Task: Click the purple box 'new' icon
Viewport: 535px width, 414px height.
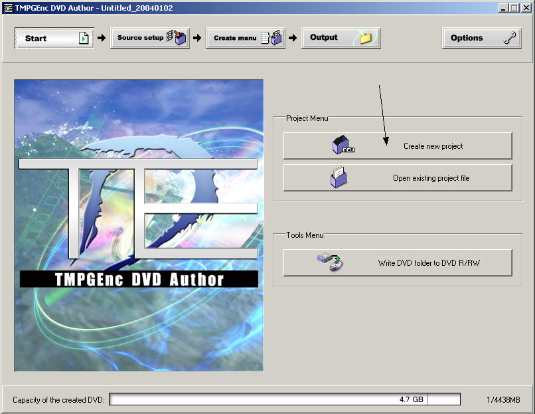Action: tap(343, 145)
